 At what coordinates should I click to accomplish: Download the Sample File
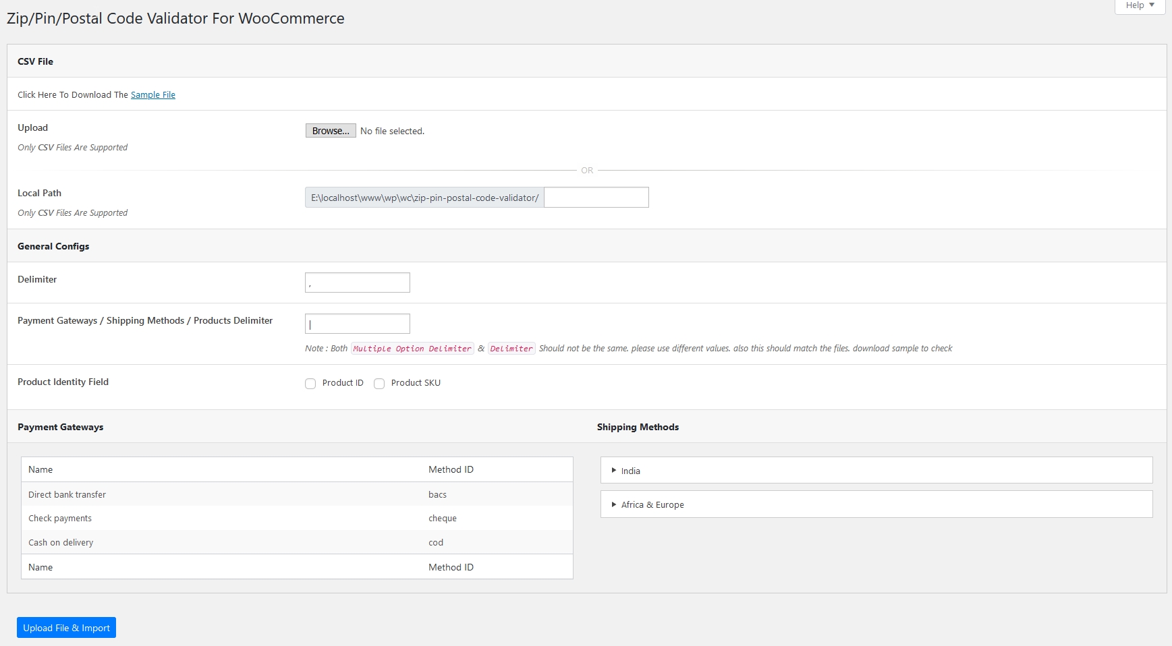click(x=152, y=94)
